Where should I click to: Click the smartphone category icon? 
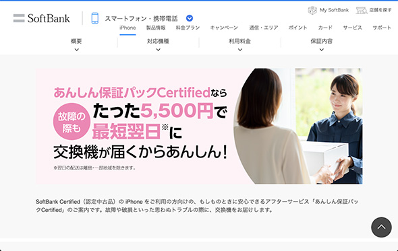click(x=94, y=18)
